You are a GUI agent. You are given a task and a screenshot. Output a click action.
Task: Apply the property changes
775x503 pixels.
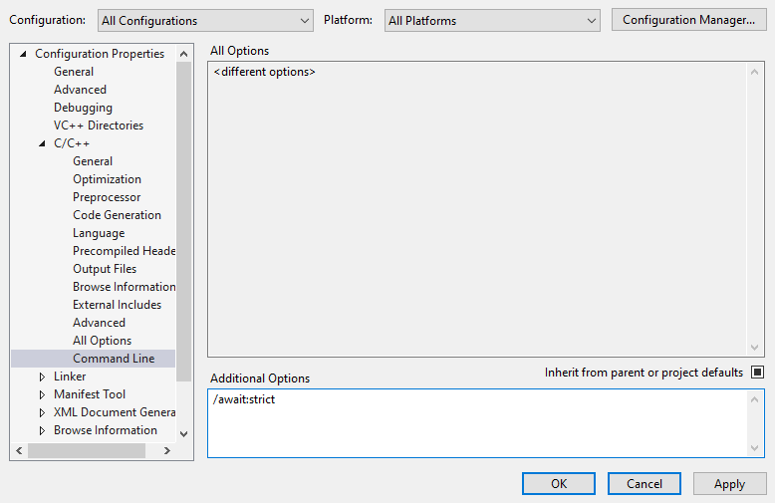click(729, 484)
